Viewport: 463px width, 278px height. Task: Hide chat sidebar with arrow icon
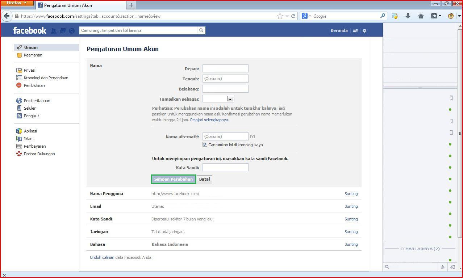pyautogui.click(x=452, y=267)
